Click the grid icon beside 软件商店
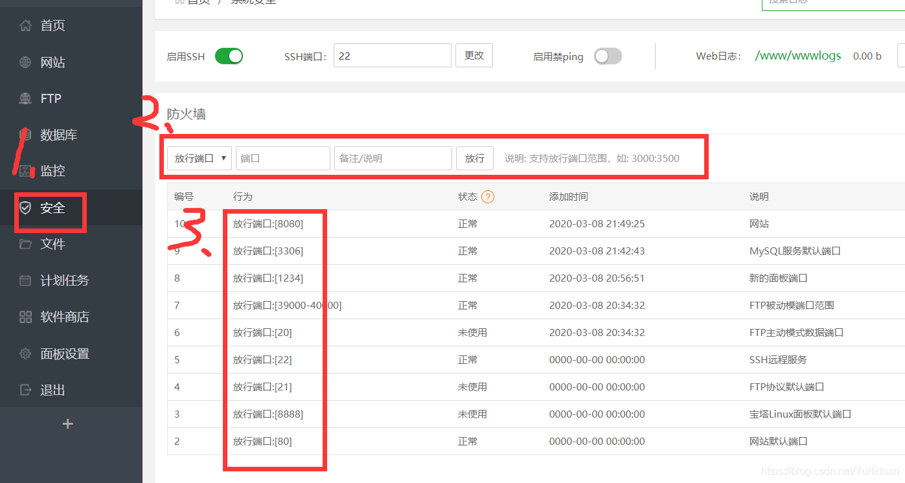 [25, 317]
